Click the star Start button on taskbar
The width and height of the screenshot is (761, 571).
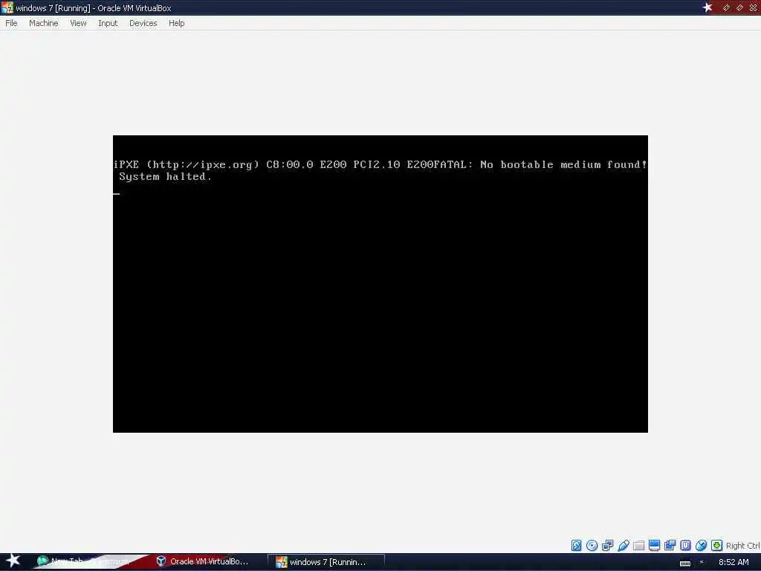[13, 561]
